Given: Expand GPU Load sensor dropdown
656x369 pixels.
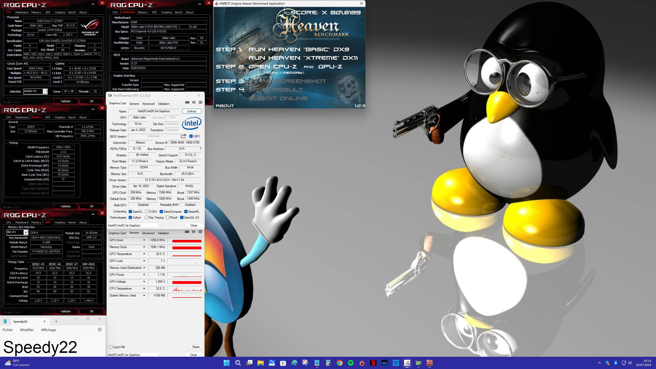Looking at the screenshot, I should coord(144,261).
